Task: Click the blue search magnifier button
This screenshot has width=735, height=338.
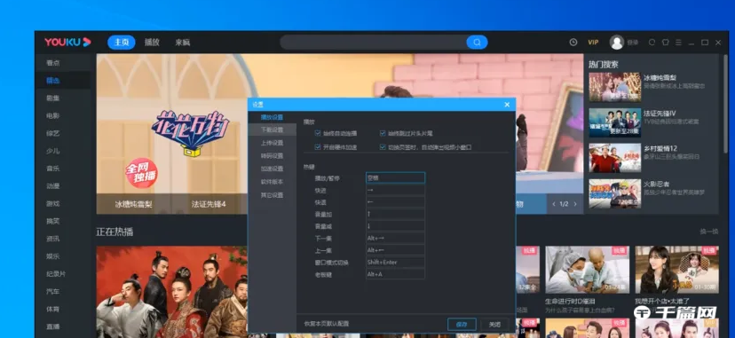Action: [477, 42]
